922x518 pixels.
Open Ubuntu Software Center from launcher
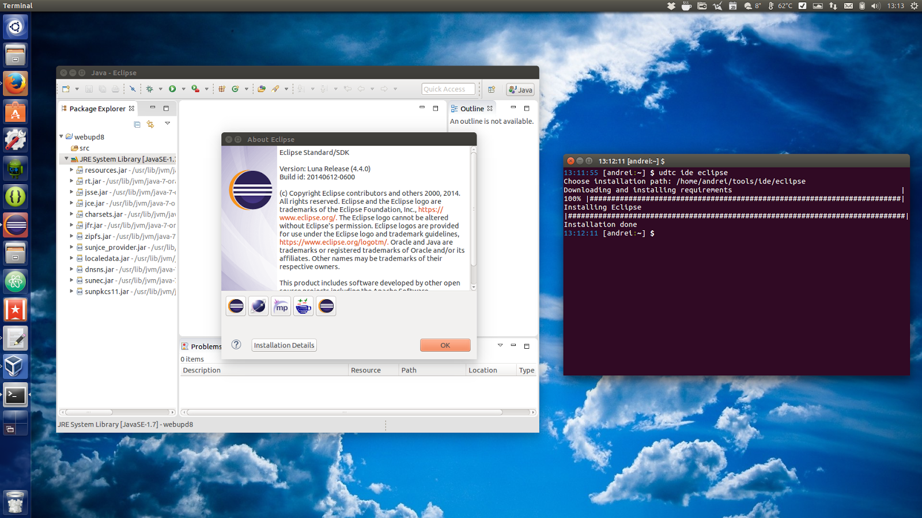point(16,112)
